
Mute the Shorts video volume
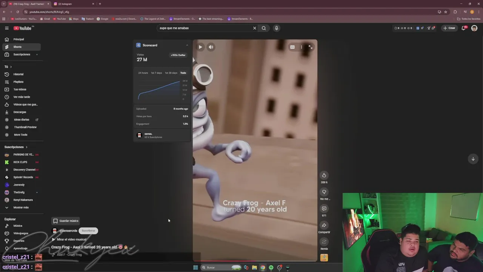tap(211, 47)
